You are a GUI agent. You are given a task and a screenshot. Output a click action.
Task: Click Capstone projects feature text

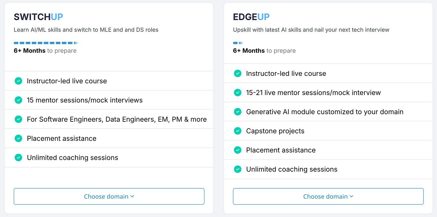point(275,131)
